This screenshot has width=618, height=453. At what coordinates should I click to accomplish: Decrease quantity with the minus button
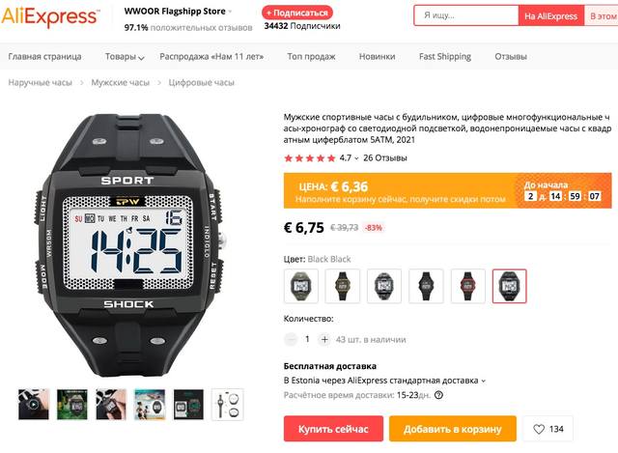[x=291, y=339]
